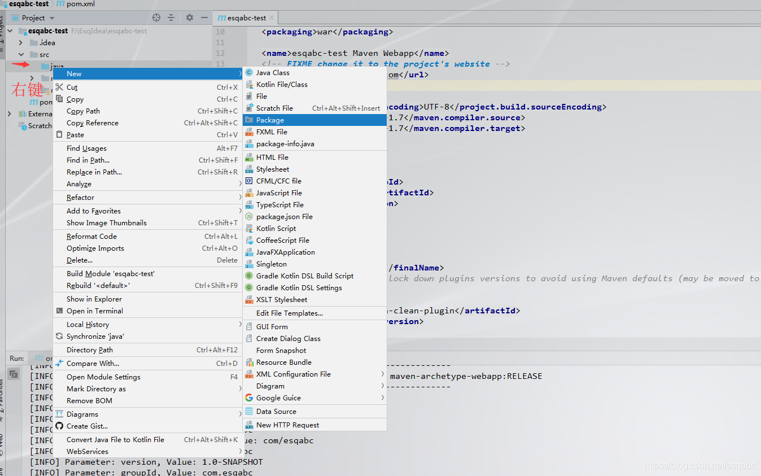
Task: Click the TypeScript File icon
Action: (249, 205)
